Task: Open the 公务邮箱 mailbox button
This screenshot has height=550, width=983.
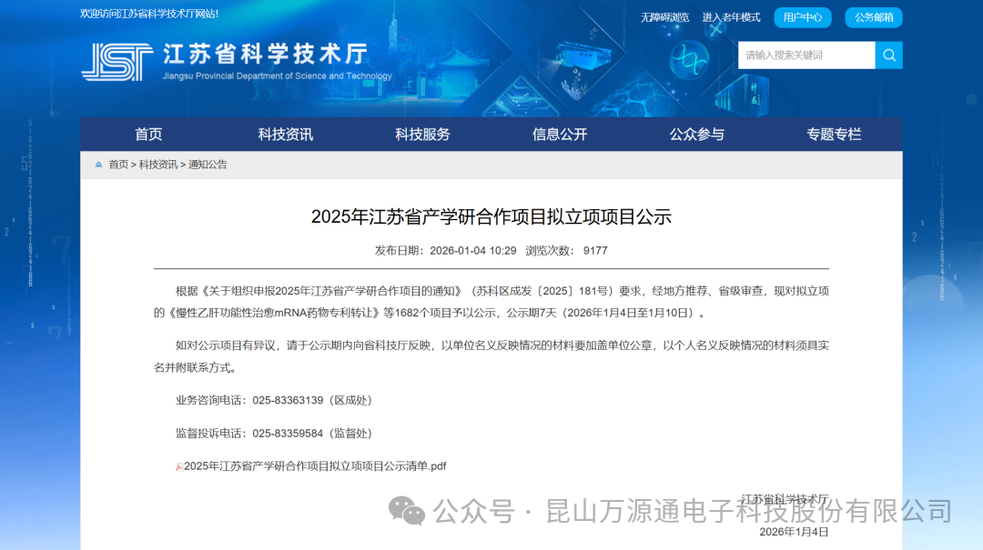Action: click(x=873, y=17)
